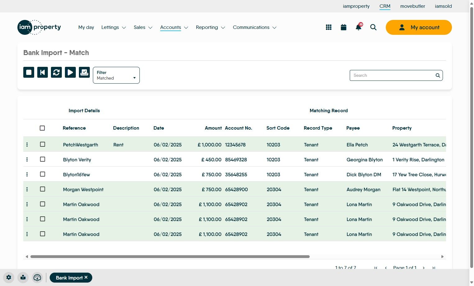This screenshot has width=474, height=286.
Task: Close the Bank Import tab chip
Action: [x=86, y=277]
